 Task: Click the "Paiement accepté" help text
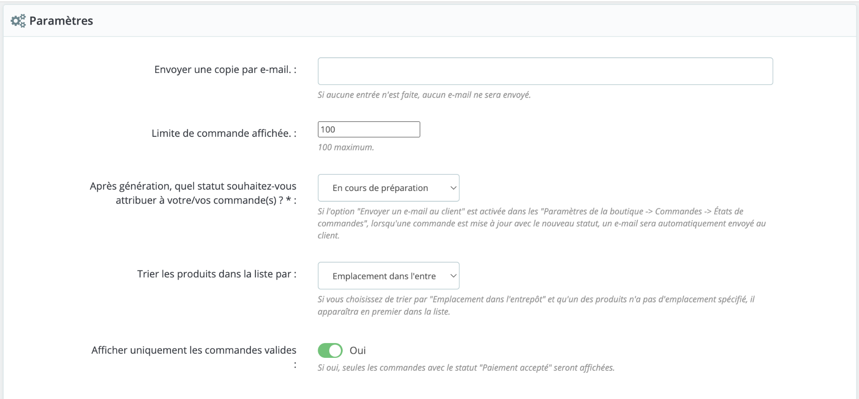pos(466,368)
